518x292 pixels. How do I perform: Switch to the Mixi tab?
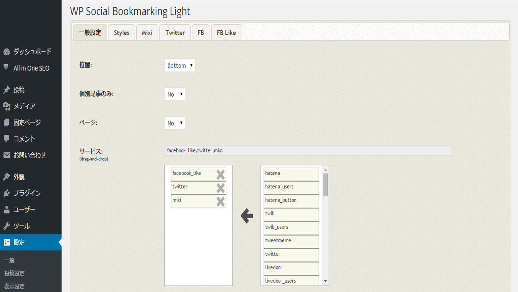tap(147, 32)
